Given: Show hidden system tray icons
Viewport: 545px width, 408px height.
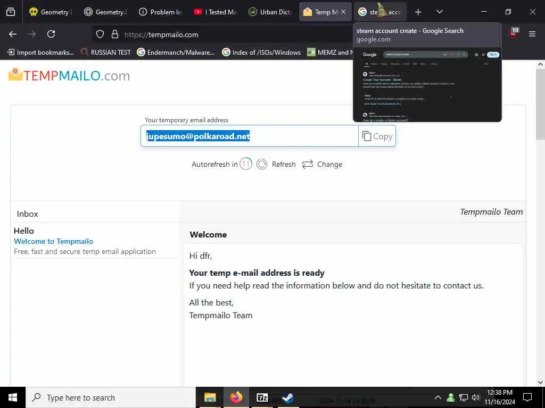Looking at the screenshot, I should 438,397.
